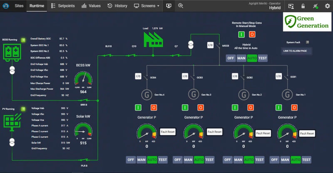Click the Solar kW gauge
This screenshot has width=333, height=173.
83,130
